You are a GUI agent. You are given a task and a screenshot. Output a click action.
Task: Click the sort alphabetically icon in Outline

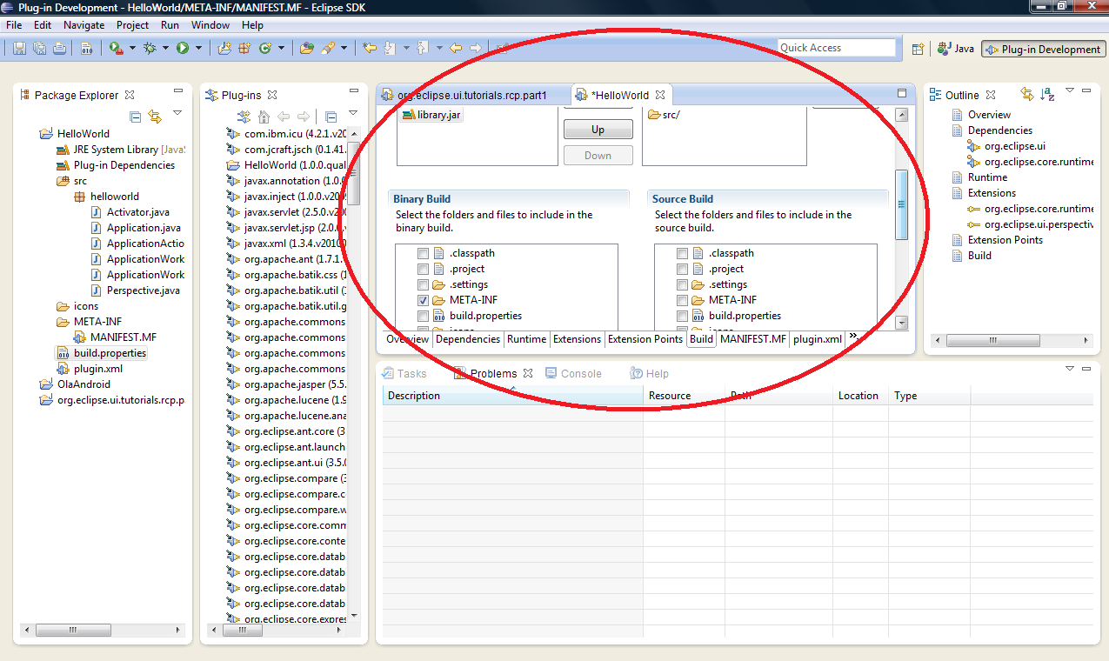[x=1048, y=94]
